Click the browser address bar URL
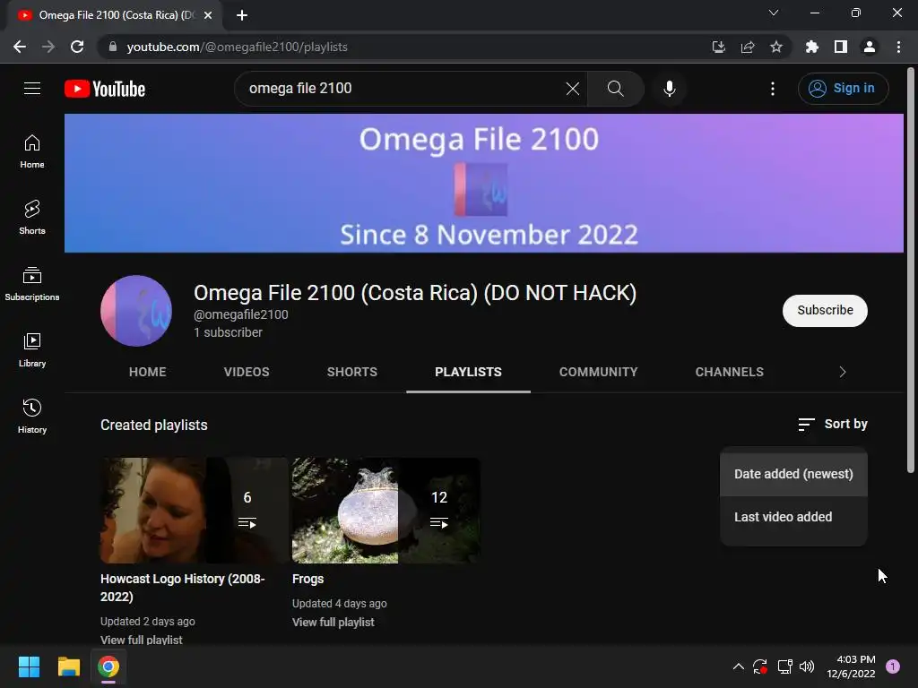The height and width of the screenshot is (688, 918). pos(237,47)
